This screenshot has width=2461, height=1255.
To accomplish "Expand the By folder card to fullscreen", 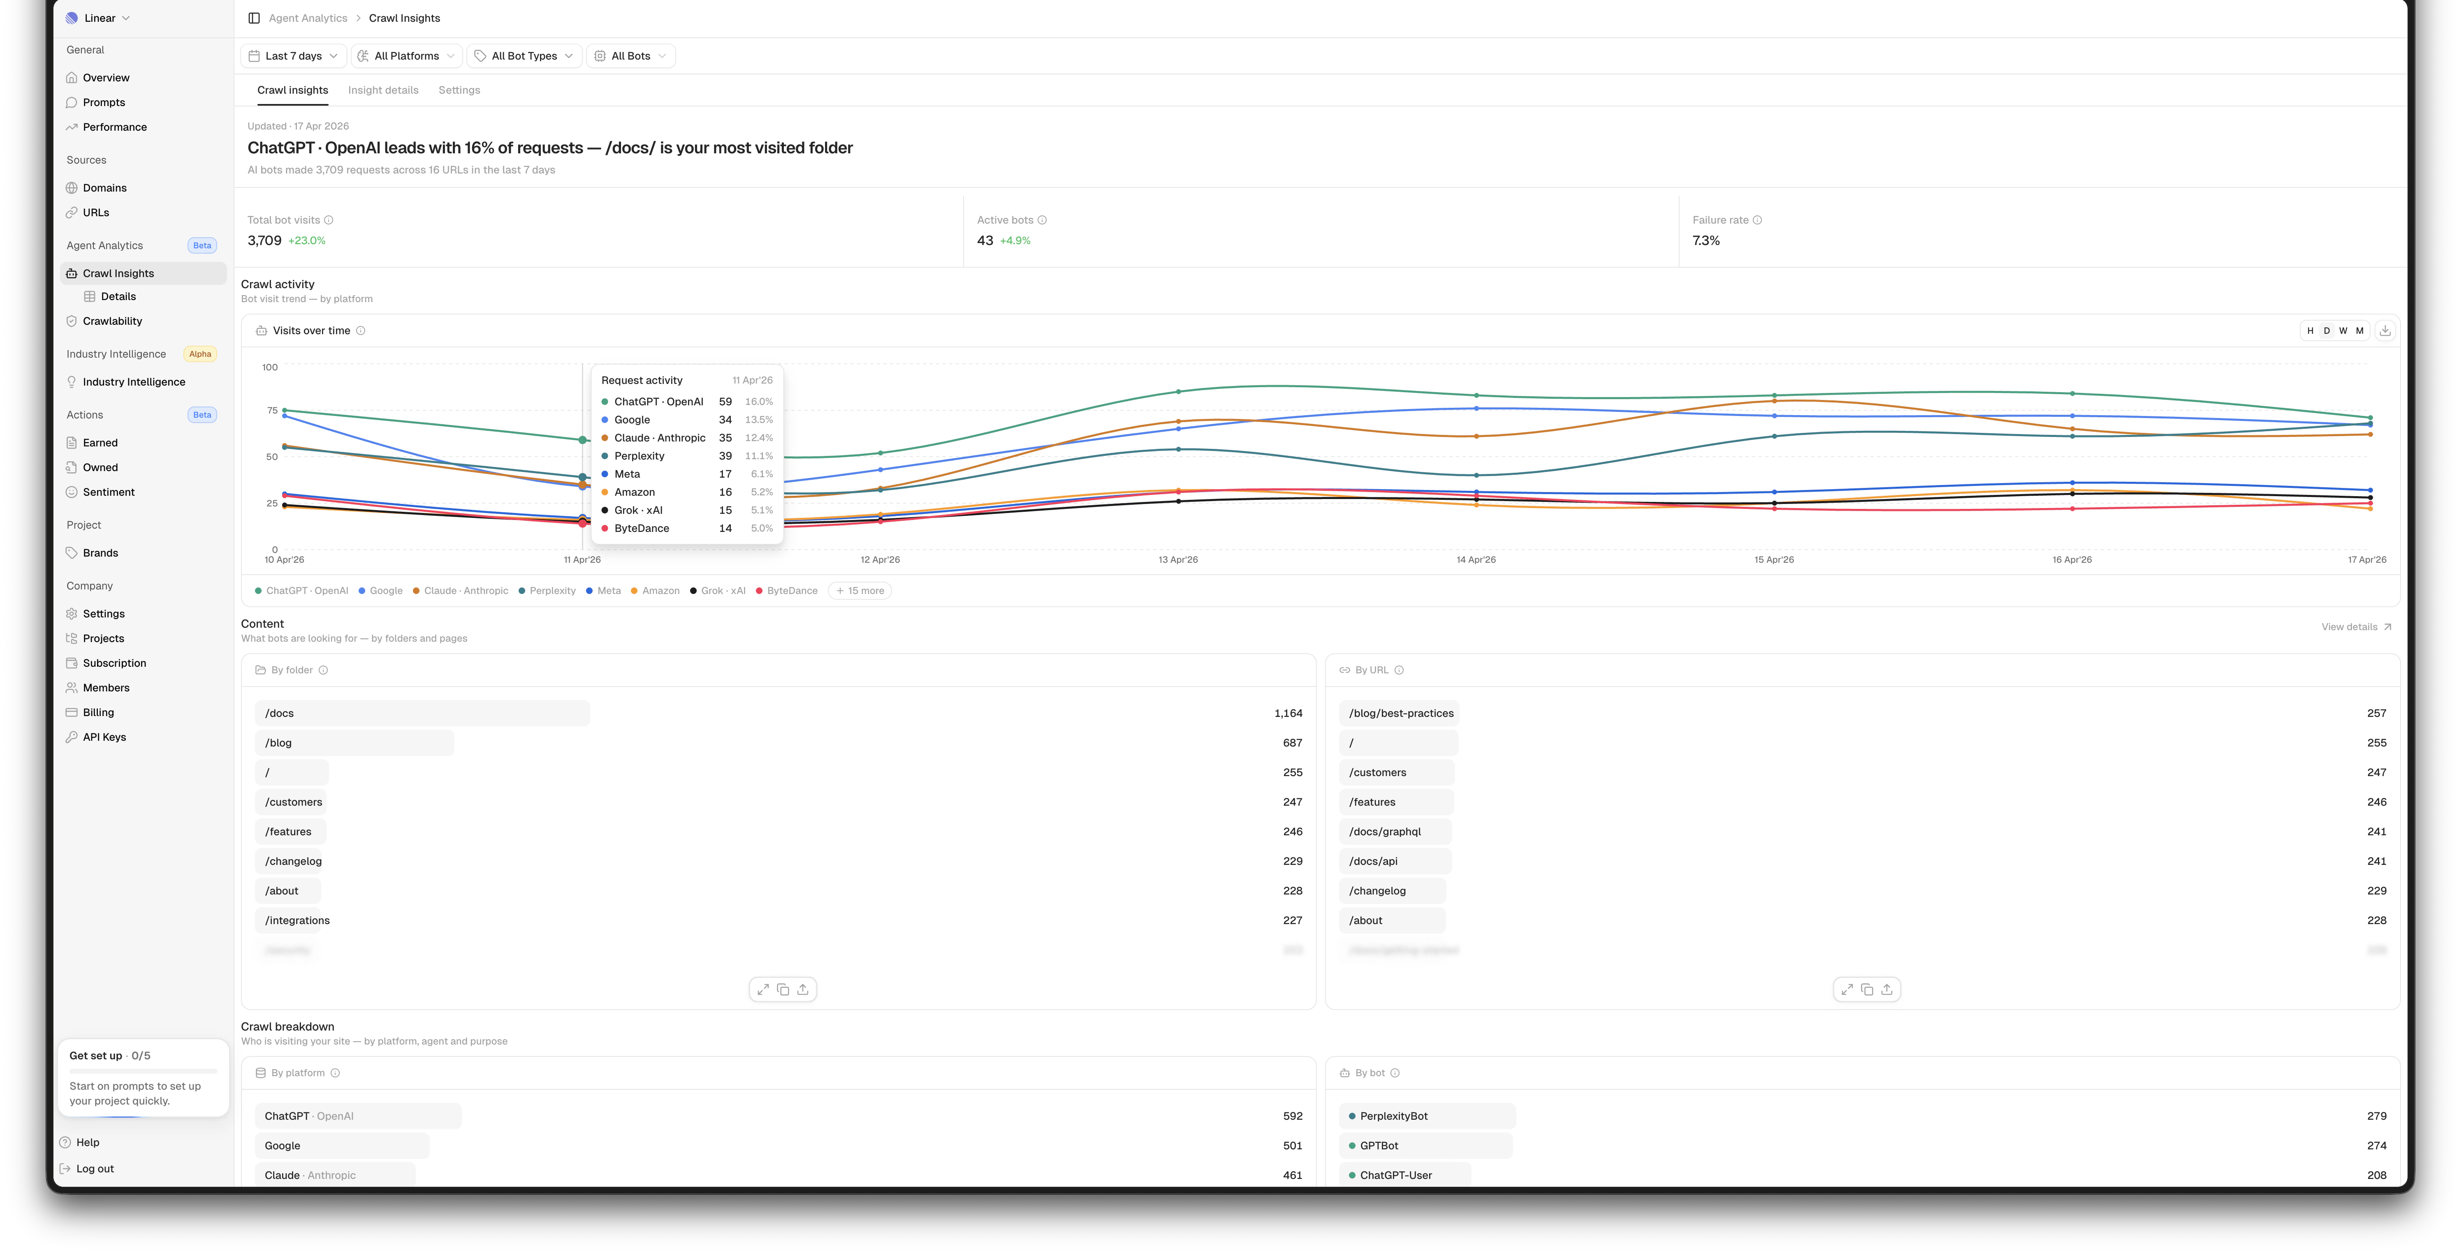I will point(762,989).
